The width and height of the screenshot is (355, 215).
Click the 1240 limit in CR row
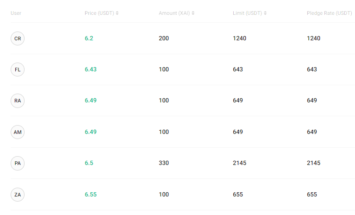tap(240, 38)
